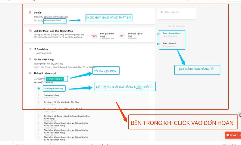Select the Đang giao hàng timeline entry

point(51,95)
